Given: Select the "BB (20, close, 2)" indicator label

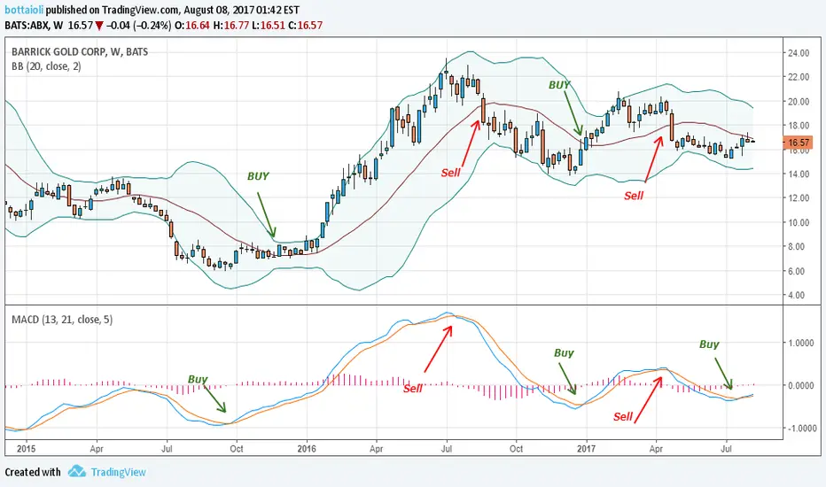Looking at the screenshot, I should click(46, 66).
